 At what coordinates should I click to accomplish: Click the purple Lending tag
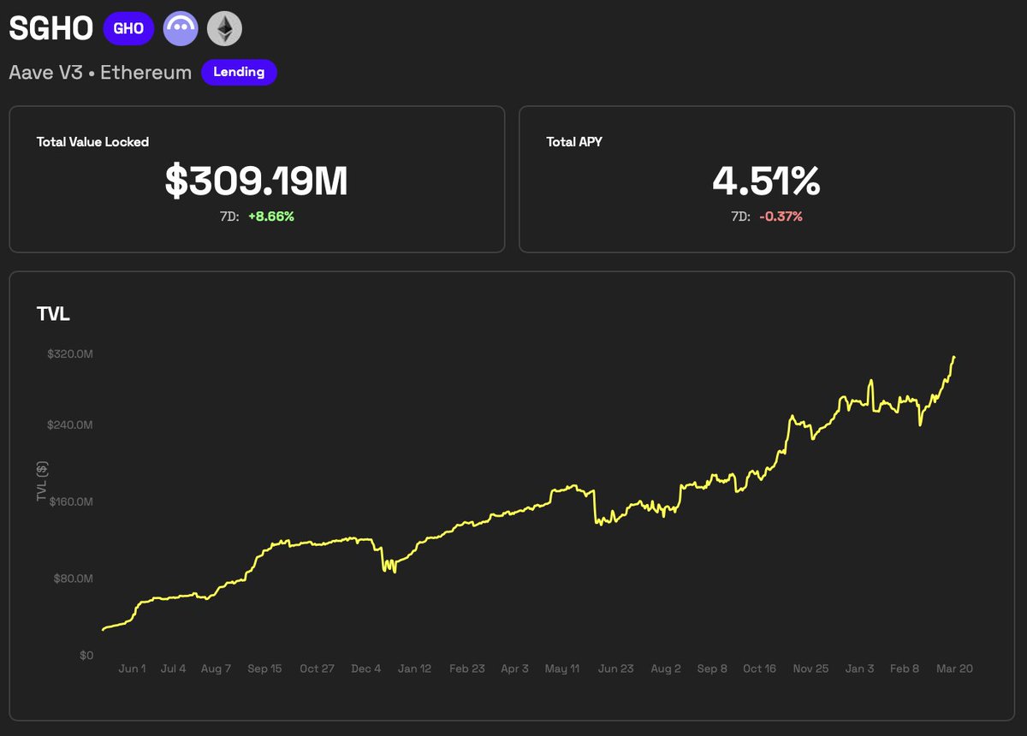[239, 72]
